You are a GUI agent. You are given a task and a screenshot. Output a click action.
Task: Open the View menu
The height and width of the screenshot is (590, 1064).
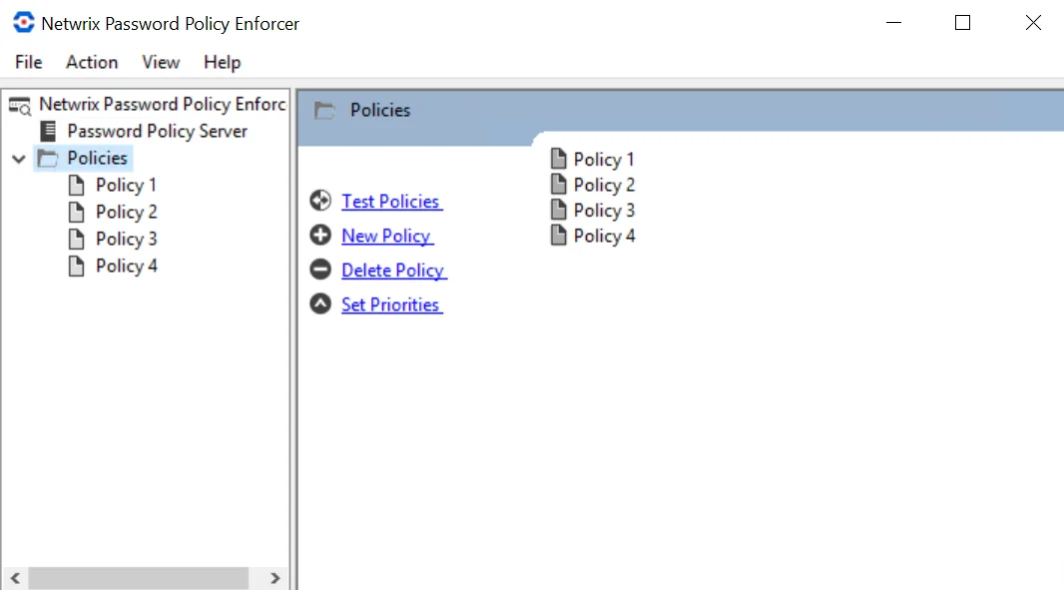(161, 63)
